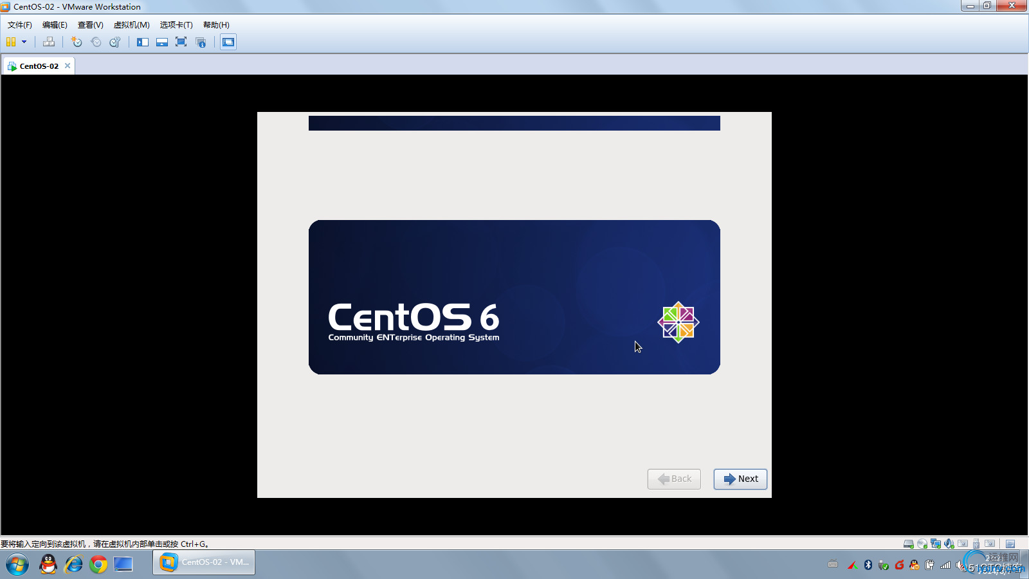
Task: Open the 选项卡(T) menu
Action: pyautogui.click(x=176, y=24)
